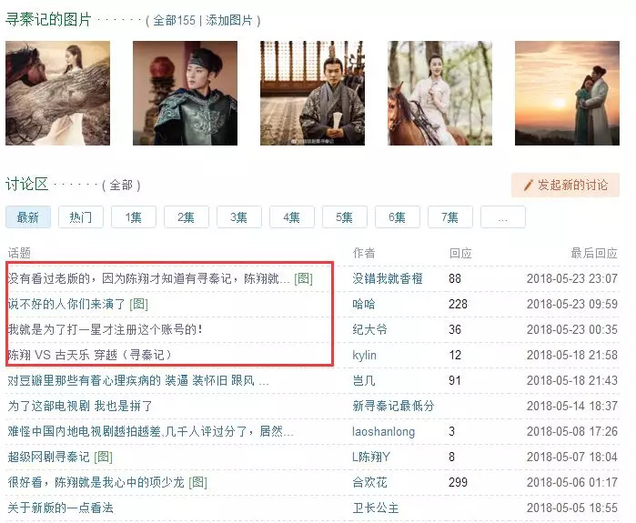The width and height of the screenshot is (636, 523).
Task: Click the 最后回应 column header
Action: pos(594,253)
